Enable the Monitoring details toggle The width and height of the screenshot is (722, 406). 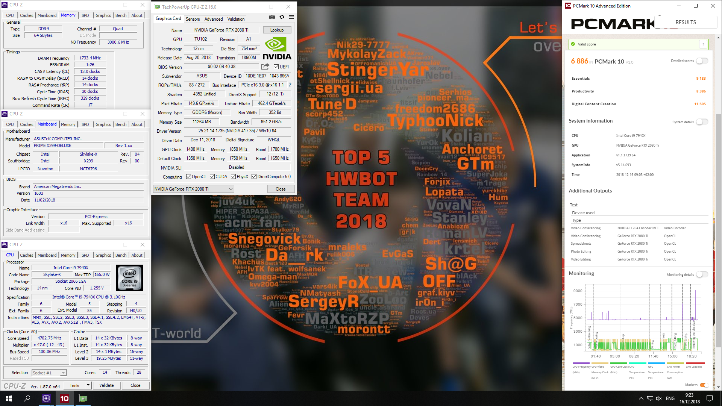pos(702,274)
